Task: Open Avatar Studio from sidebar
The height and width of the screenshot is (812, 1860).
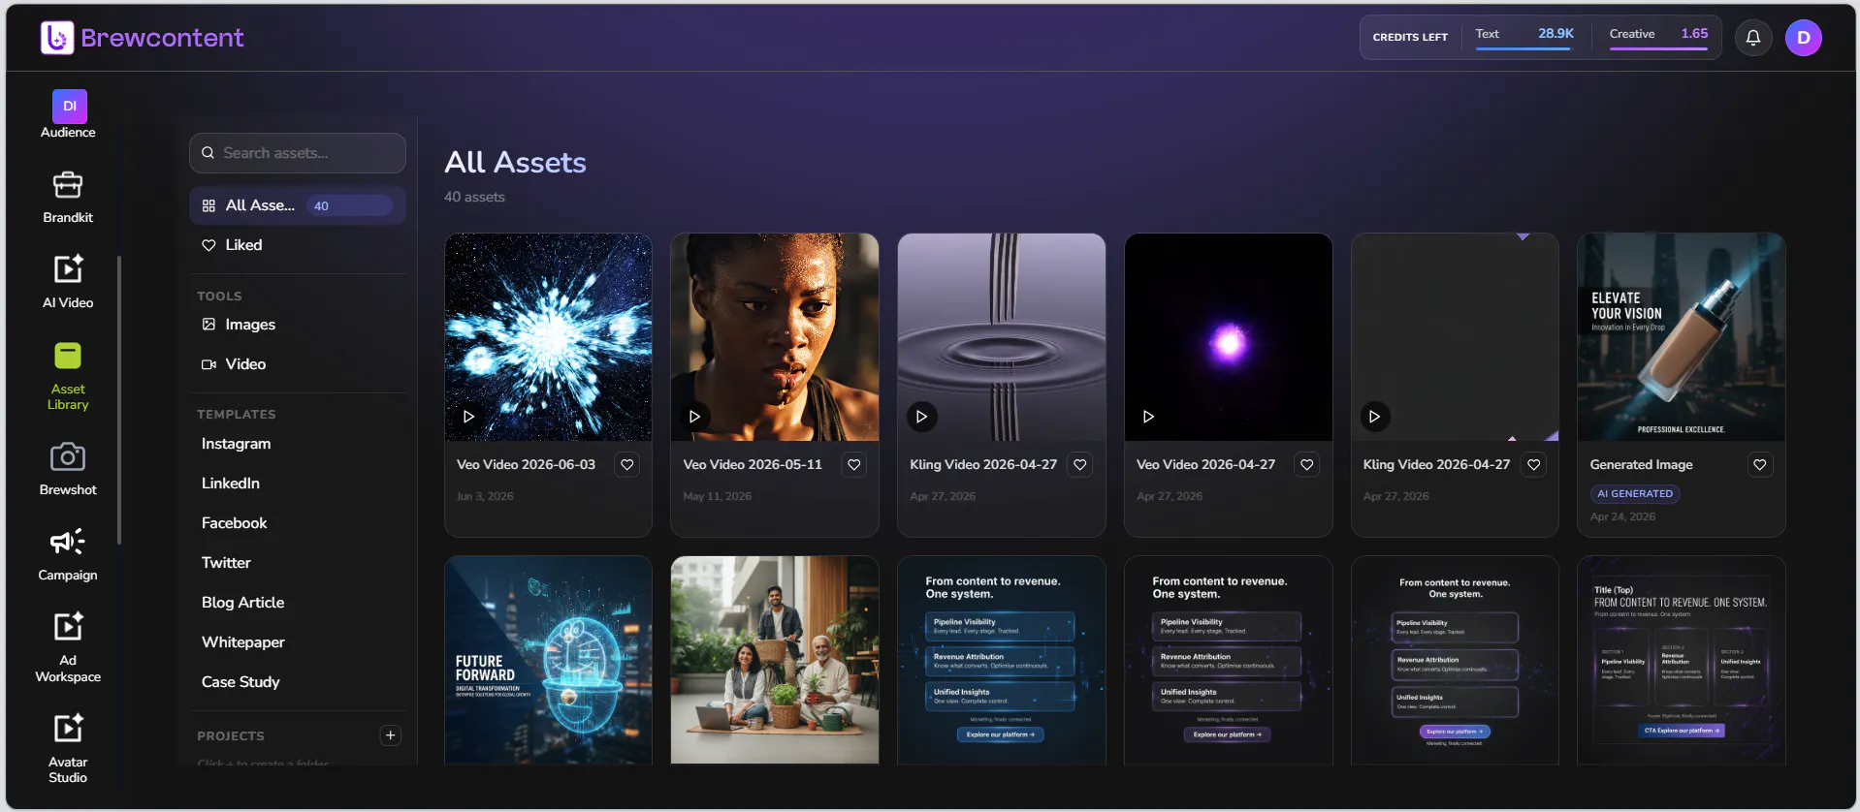Action: pos(68,748)
